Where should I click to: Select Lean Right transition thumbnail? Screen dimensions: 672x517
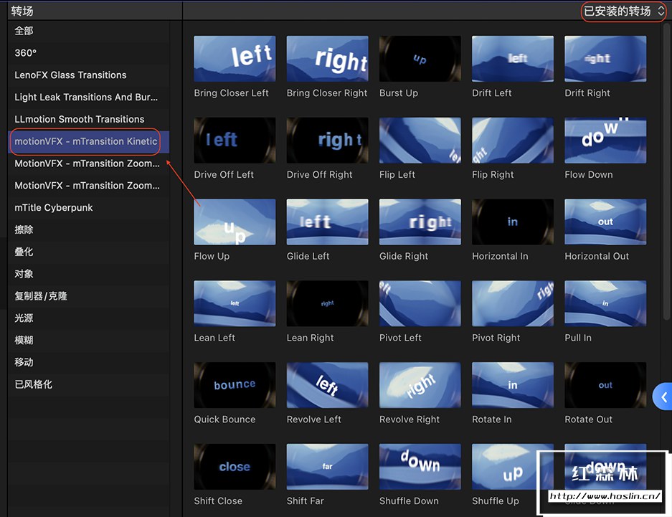328,303
